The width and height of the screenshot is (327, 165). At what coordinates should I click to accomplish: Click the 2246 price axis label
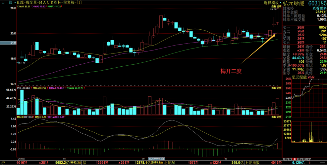click(x=13, y=33)
